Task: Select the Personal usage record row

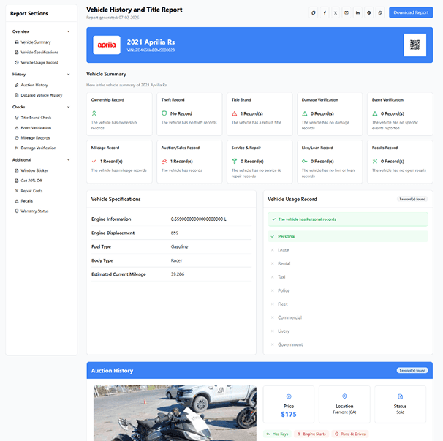Action: 348,236
